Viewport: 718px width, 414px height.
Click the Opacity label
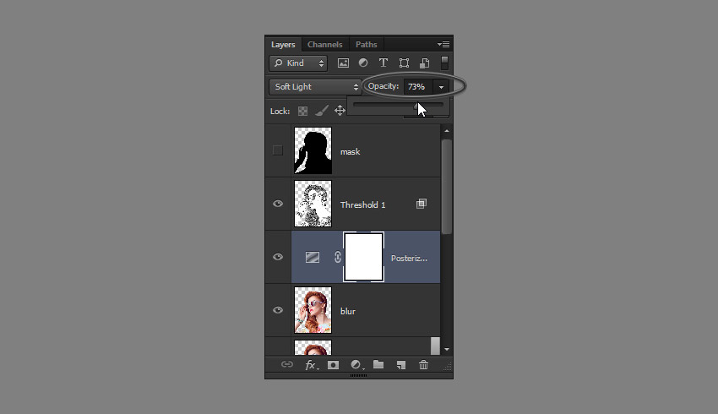pos(383,86)
